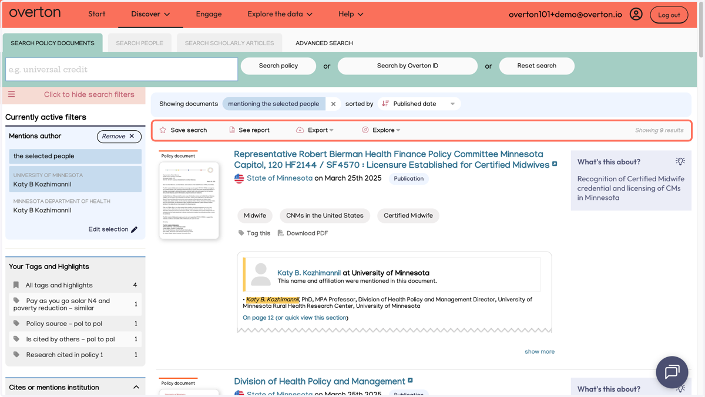This screenshot has height=397, width=705.
Task: Open the Katy B. Kozhimannil profile link
Action: pos(309,273)
